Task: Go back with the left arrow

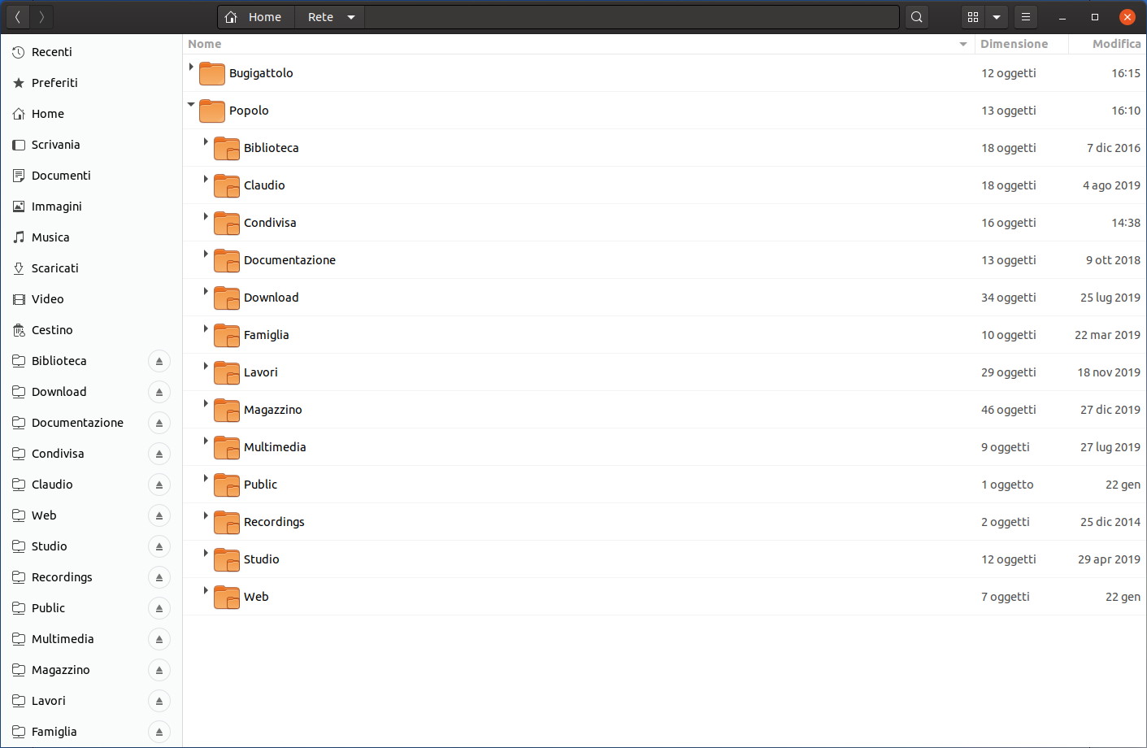Action: click(x=17, y=17)
